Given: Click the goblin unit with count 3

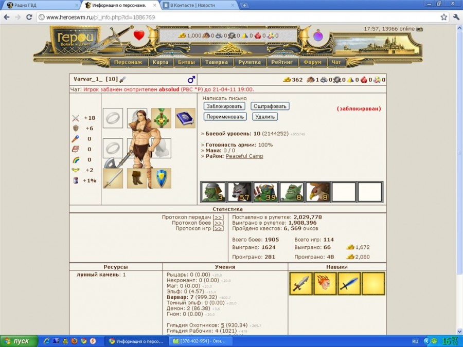Looking at the screenshot, I should click(213, 192).
